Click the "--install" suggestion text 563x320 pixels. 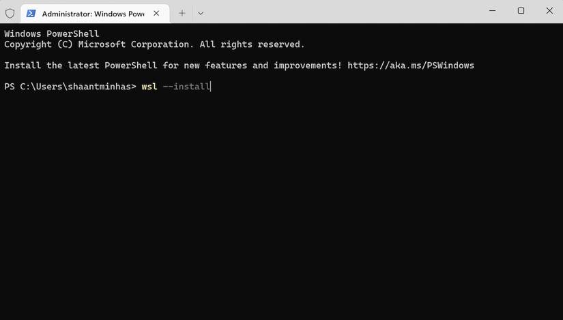(186, 87)
